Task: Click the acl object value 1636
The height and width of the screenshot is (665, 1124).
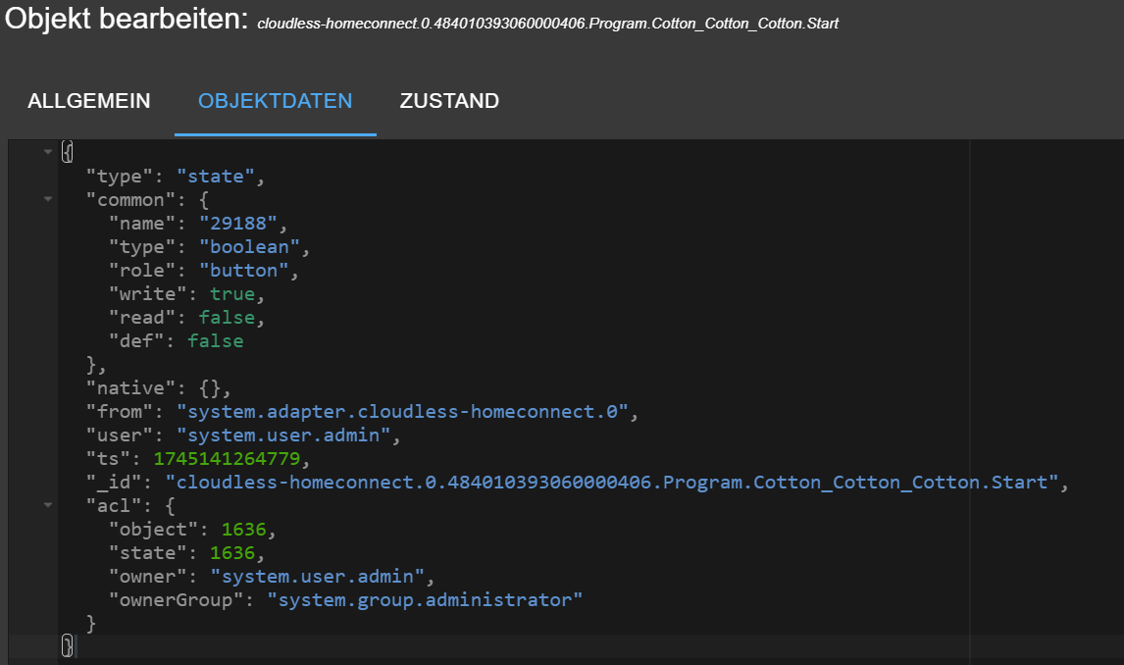Action: coord(243,530)
